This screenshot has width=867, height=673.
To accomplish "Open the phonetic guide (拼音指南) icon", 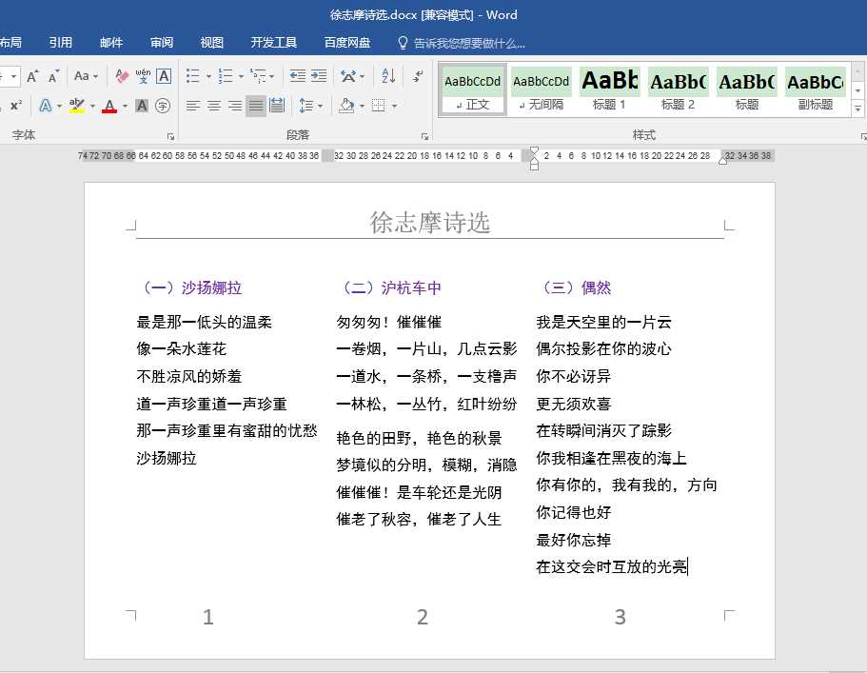I will 142,77.
